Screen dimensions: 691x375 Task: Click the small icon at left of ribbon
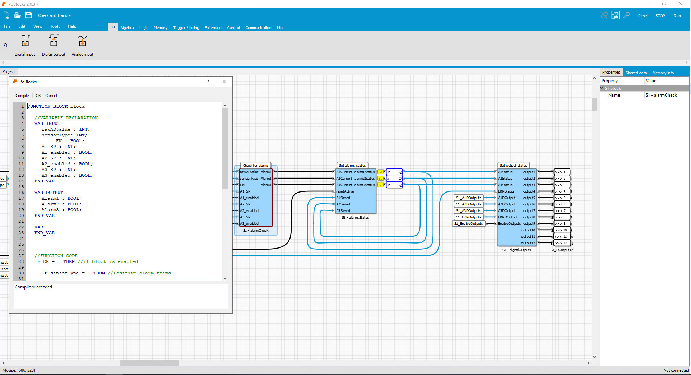click(x=5, y=46)
